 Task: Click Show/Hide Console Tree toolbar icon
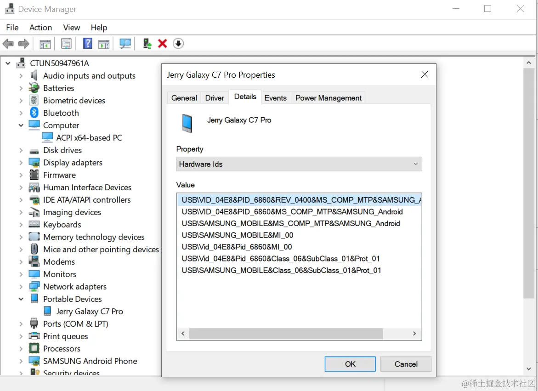[45, 44]
